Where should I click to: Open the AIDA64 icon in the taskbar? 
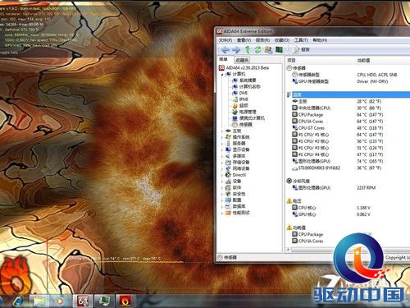click(83, 301)
